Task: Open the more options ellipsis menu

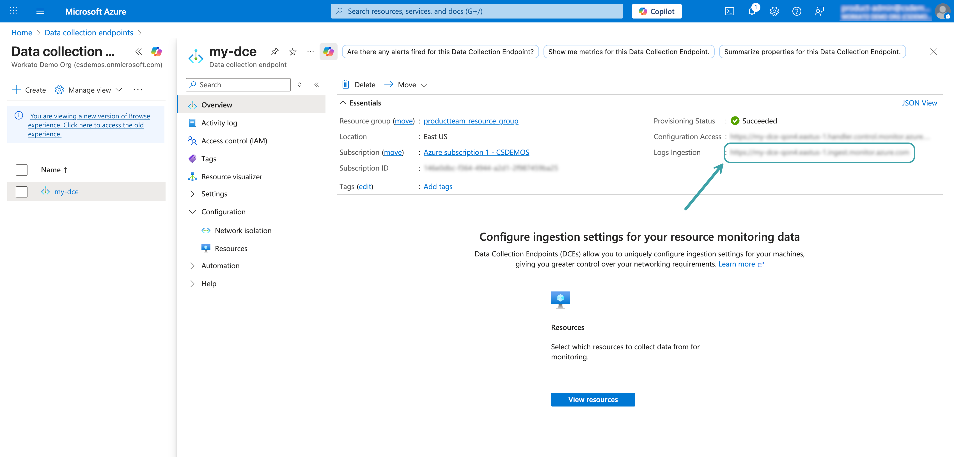Action: tap(310, 52)
